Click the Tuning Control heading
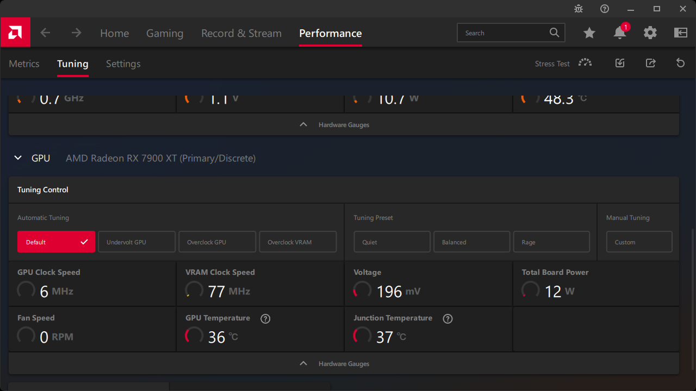This screenshot has width=696, height=391. tap(43, 190)
